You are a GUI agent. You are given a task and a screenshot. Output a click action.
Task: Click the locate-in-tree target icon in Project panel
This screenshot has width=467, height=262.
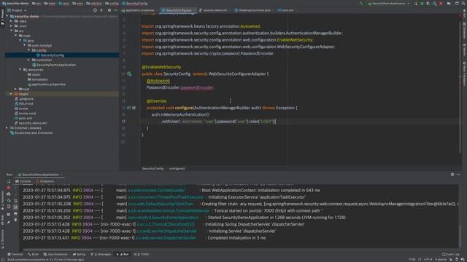pos(95,10)
